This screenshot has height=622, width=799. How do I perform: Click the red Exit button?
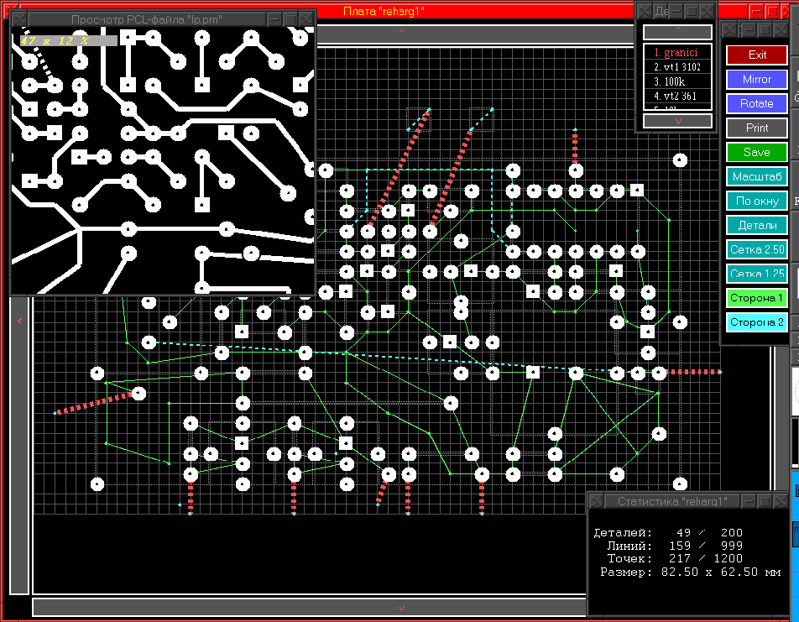coord(757,55)
